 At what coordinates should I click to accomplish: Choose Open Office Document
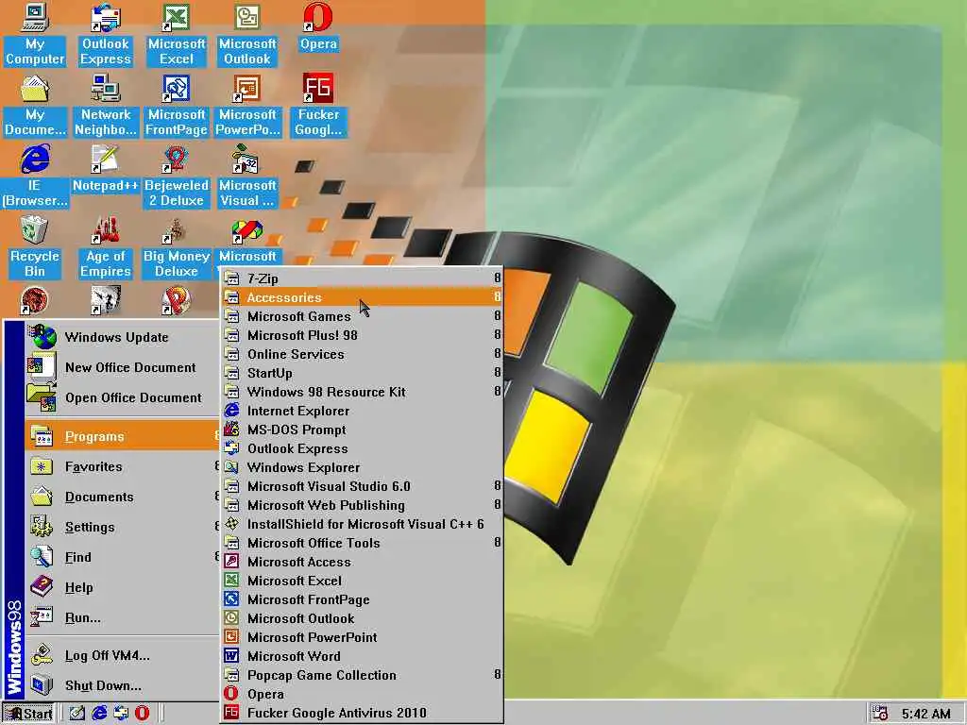click(122, 397)
